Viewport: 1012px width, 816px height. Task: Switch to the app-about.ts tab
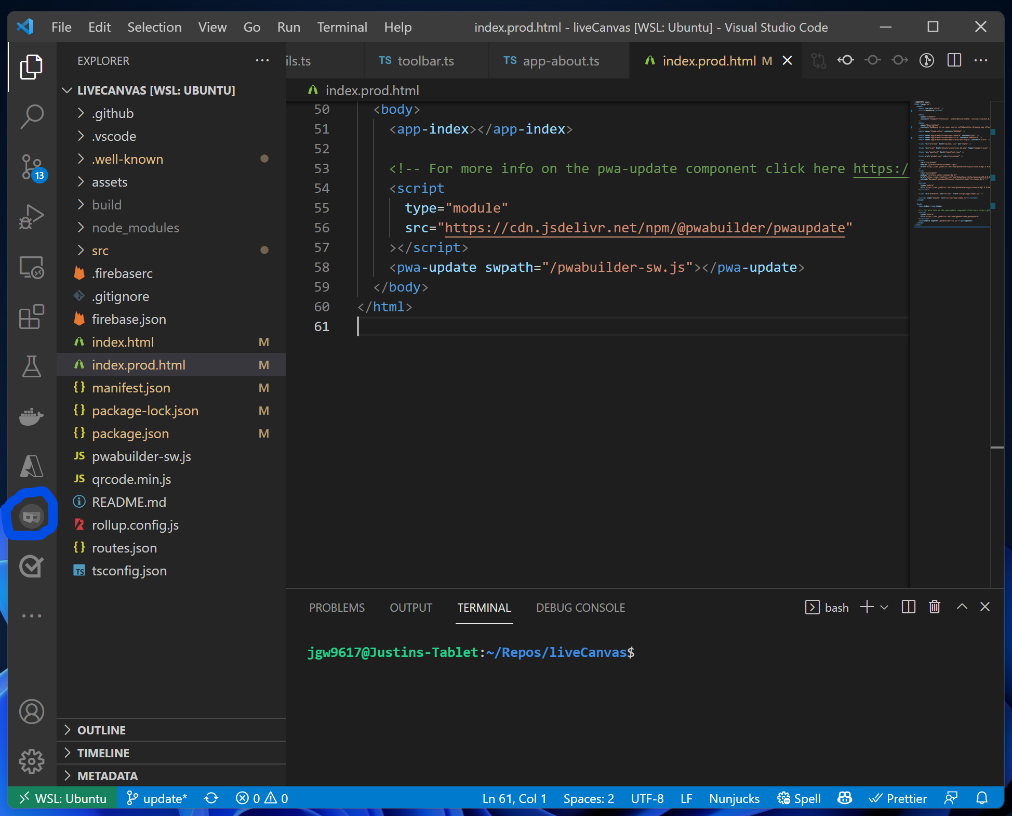(560, 61)
